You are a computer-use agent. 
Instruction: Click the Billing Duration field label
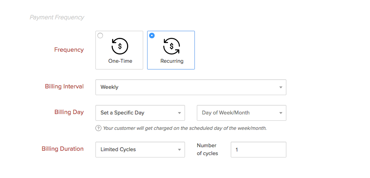(x=63, y=149)
